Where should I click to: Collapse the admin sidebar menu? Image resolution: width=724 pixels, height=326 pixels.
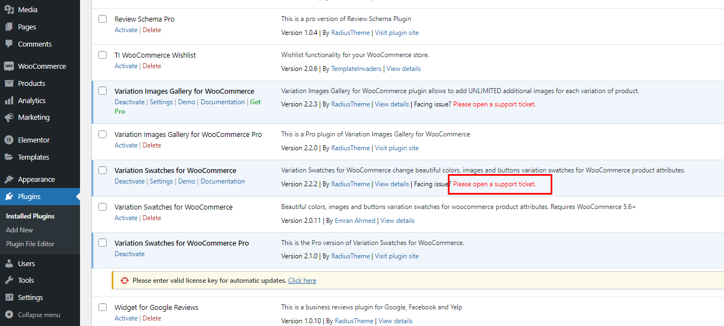[x=40, y=314]
